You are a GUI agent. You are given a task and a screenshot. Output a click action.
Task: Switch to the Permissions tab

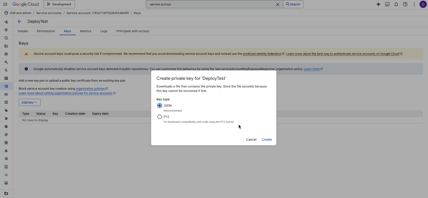[x=46, y=31]
